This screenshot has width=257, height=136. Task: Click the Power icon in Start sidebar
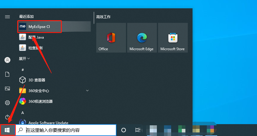7,117
